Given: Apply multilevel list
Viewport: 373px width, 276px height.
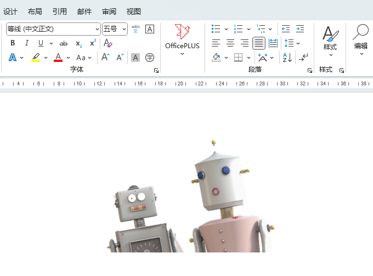Looking at the screenshot, I should pos(261,29).
